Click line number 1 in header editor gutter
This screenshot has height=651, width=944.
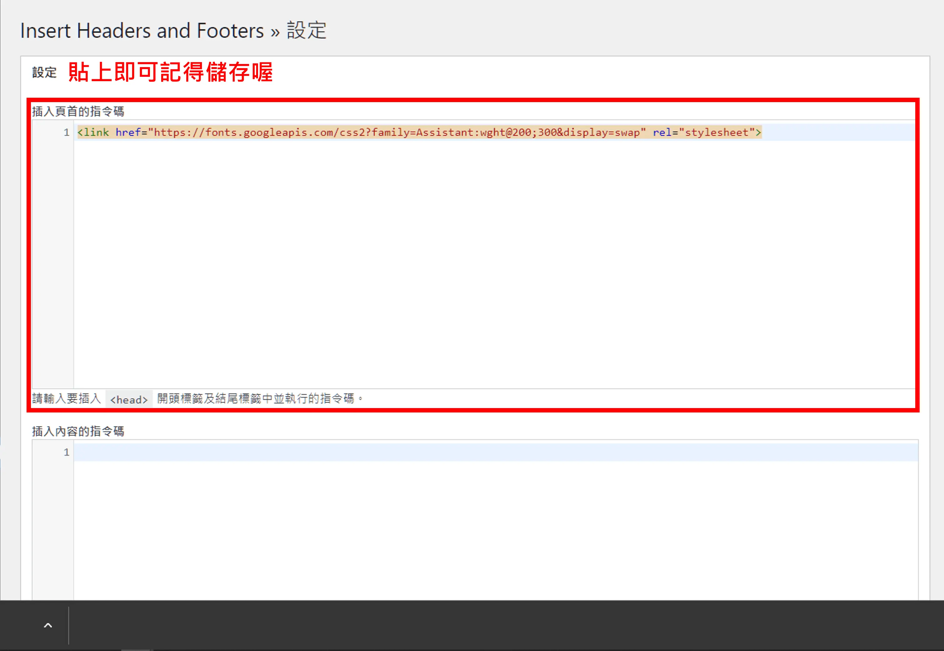pyautogui.click(x=67, y=132)
